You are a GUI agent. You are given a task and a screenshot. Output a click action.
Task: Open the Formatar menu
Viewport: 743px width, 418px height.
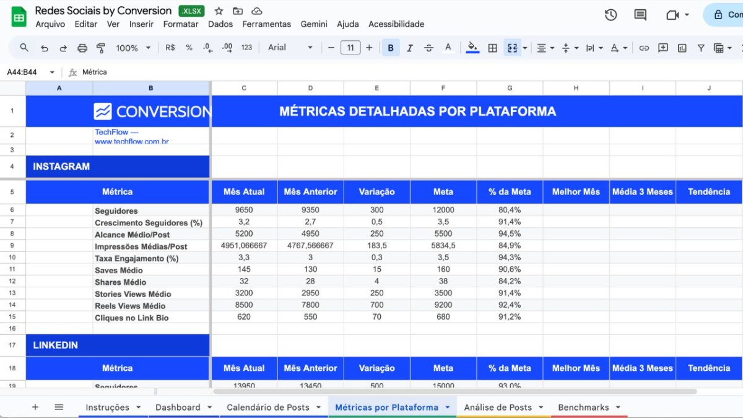181,24
